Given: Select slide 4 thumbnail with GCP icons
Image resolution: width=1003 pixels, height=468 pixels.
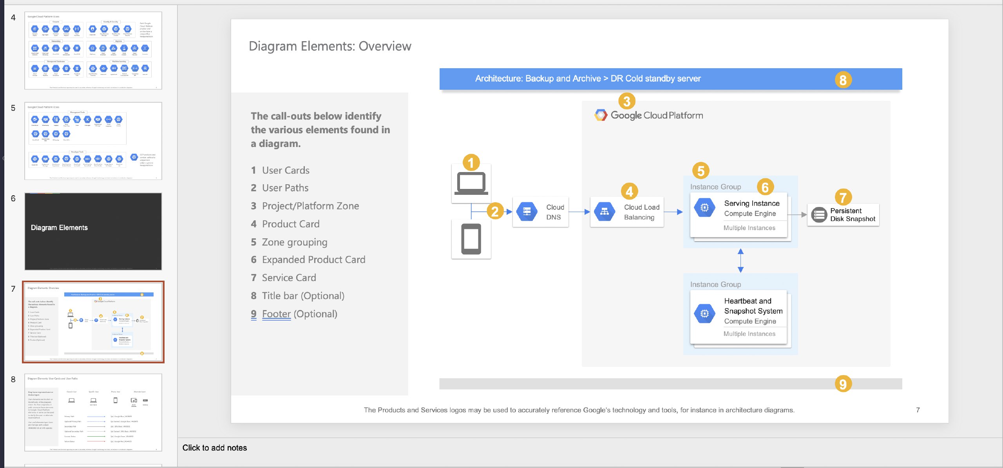Looking at the screenshot, I should [93, 51].
